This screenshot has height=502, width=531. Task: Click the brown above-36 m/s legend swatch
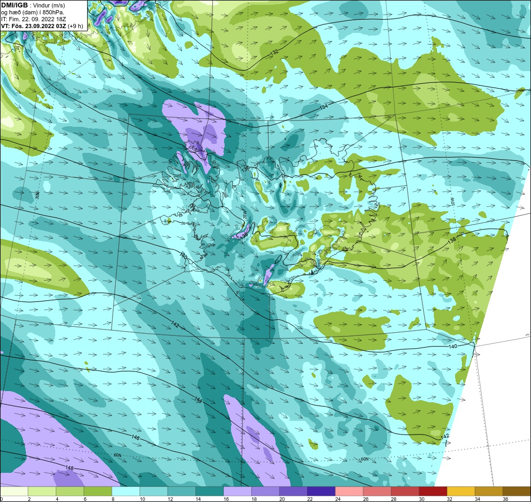(x=517, y=491)
